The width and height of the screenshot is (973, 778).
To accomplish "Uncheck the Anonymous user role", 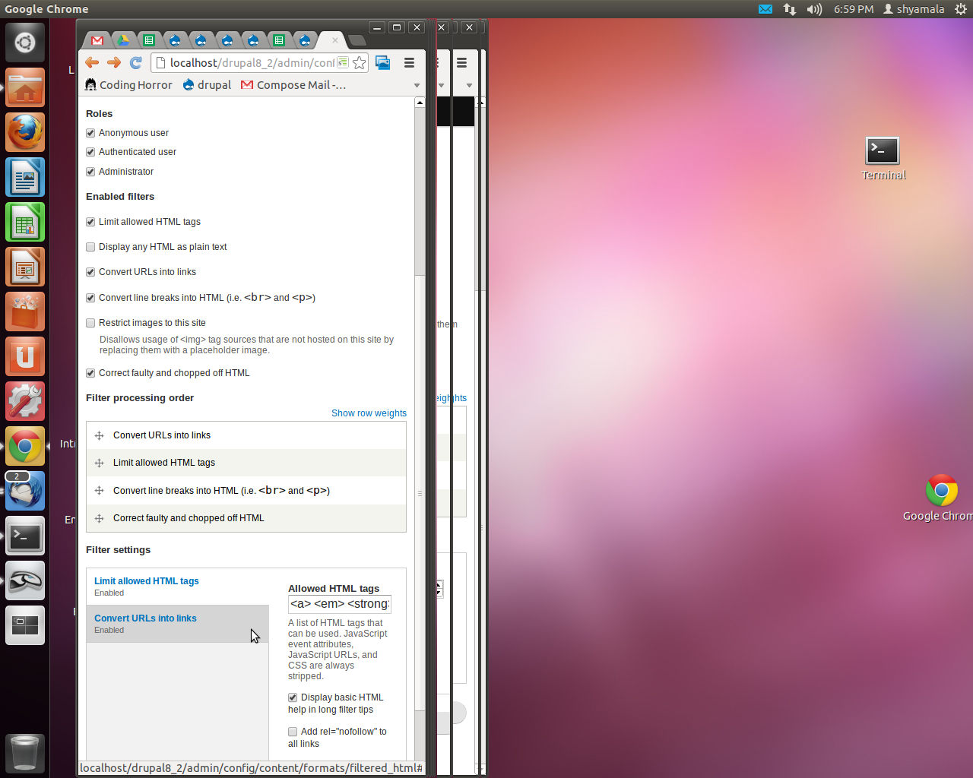I will (90, 133).
